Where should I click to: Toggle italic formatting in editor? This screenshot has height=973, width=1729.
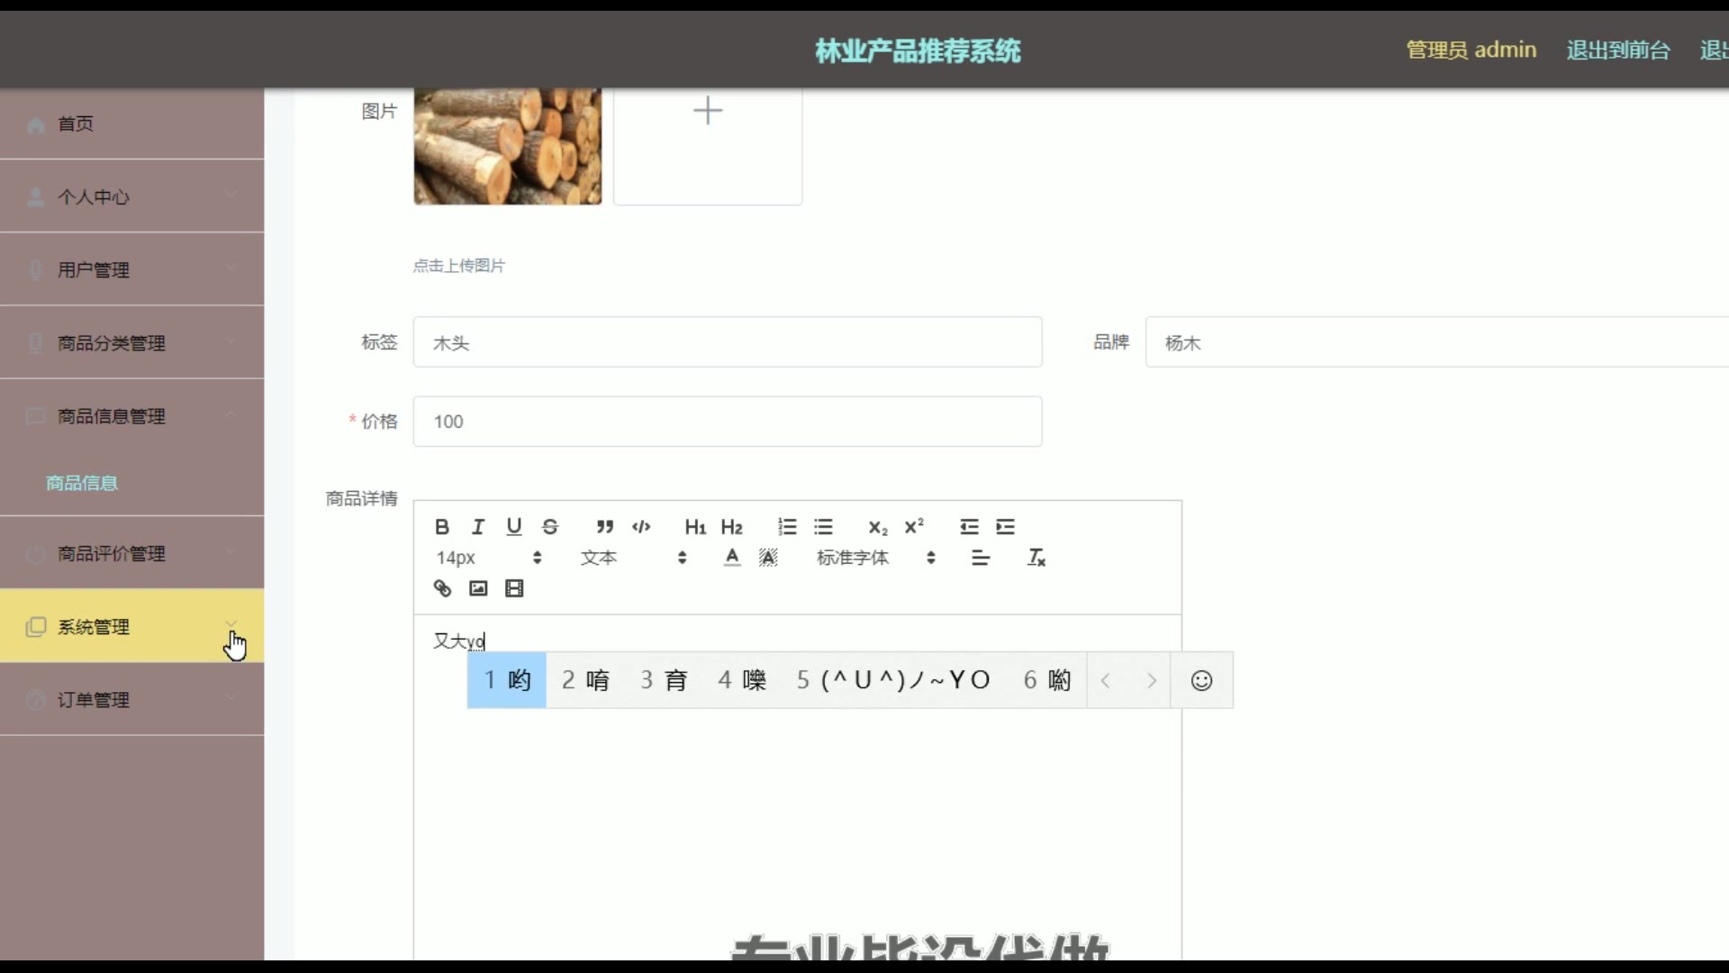click(478, 527)
